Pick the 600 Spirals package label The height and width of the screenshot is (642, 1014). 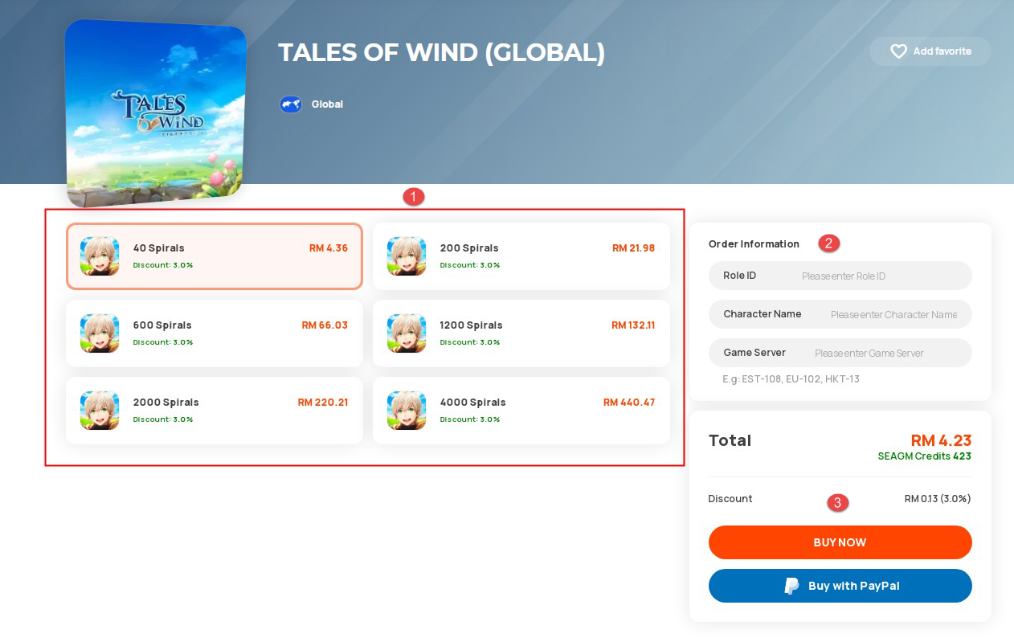(x=162, y=325)
